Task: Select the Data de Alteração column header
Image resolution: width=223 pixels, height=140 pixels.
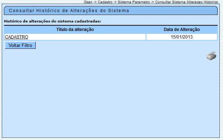Action: tap(182, 30)
